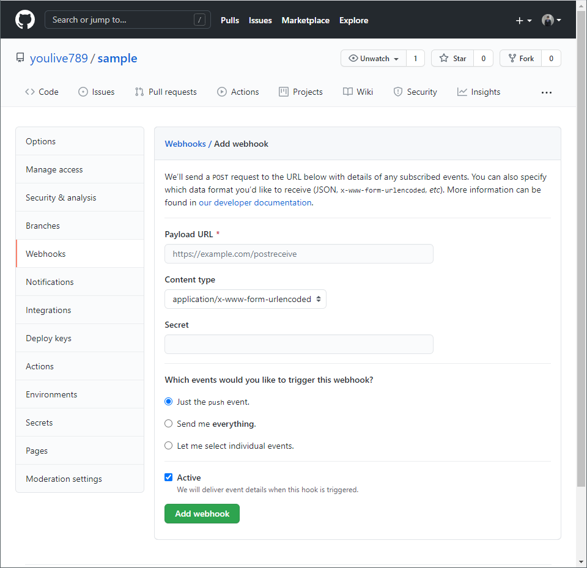Open the user avatar menu
This screenshot has height=568, width=587.
pos(551,20)
